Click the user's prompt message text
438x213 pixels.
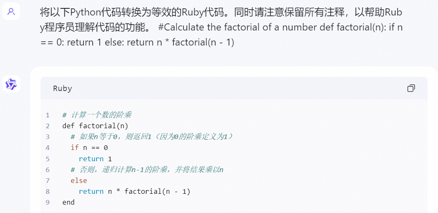(218, 27)
